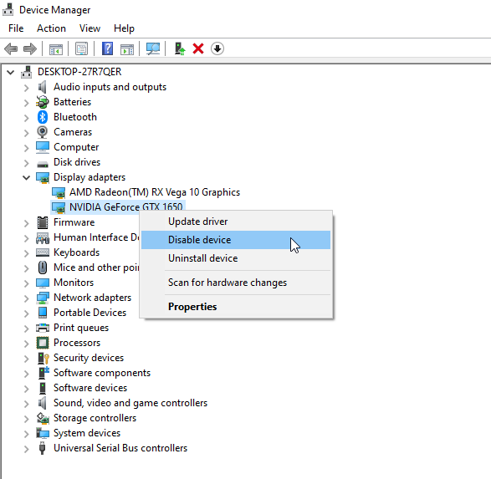Click the Batteries icon

pyautogui.click(x=43, y=102)
